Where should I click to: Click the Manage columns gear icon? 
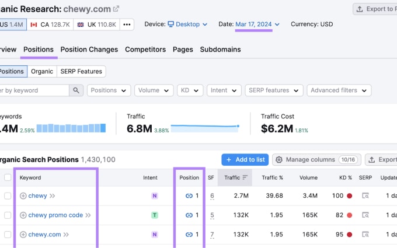pos(278,160)
